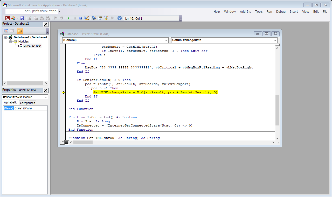Switch to Procedure View at code window bottom
332x197 pixels.
point(62,142)
